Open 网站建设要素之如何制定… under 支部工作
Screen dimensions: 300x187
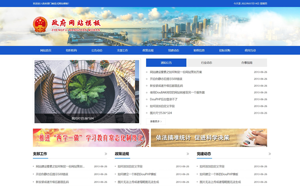[60, 167]
